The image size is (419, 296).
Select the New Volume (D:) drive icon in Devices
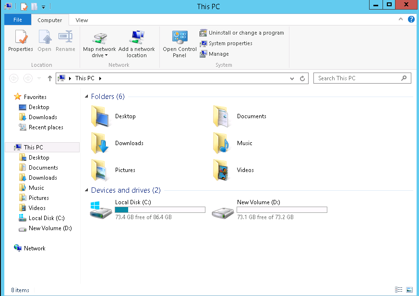pyautogui.click(x=223, y=213)
